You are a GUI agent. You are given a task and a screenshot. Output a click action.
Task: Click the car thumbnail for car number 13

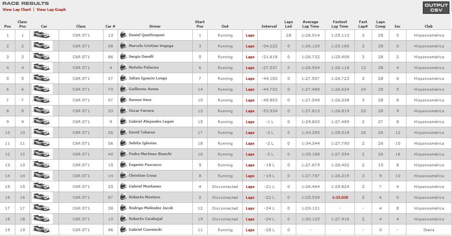point(41,35)
